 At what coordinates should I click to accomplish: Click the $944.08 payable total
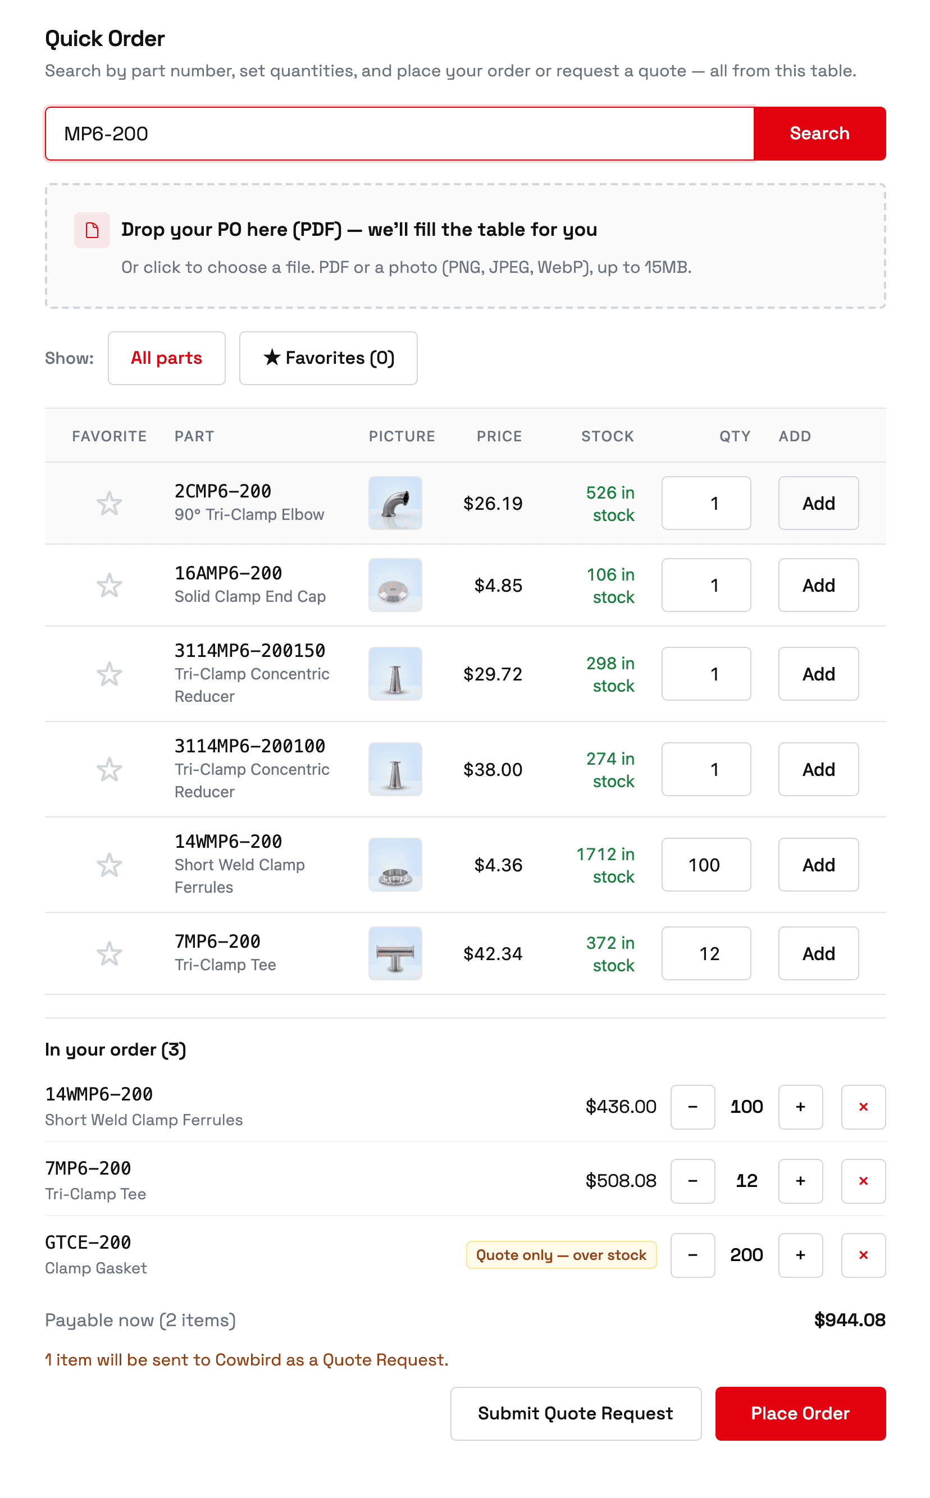tap(850, 1319)
